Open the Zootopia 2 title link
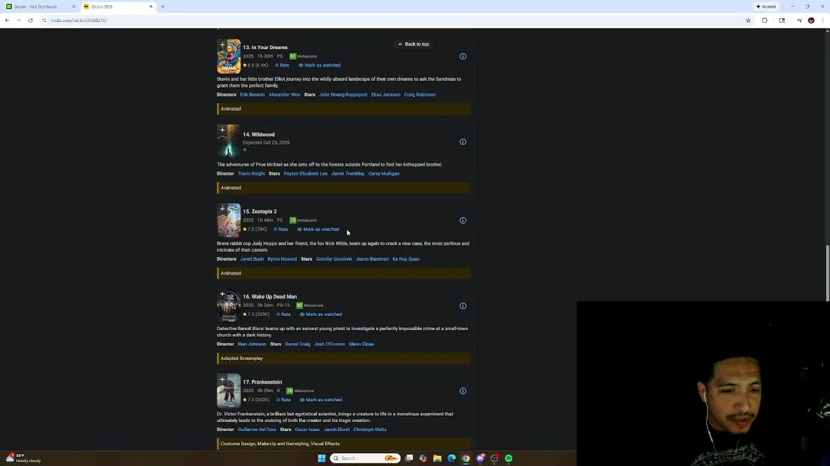 pos(259,212)
